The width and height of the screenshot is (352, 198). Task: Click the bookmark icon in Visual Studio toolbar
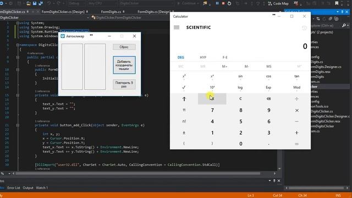337,3
